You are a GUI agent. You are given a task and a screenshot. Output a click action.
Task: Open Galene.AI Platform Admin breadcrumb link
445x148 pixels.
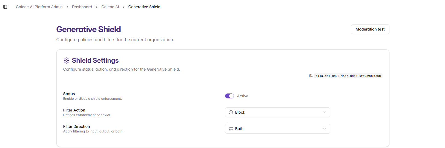pos(39,7)
